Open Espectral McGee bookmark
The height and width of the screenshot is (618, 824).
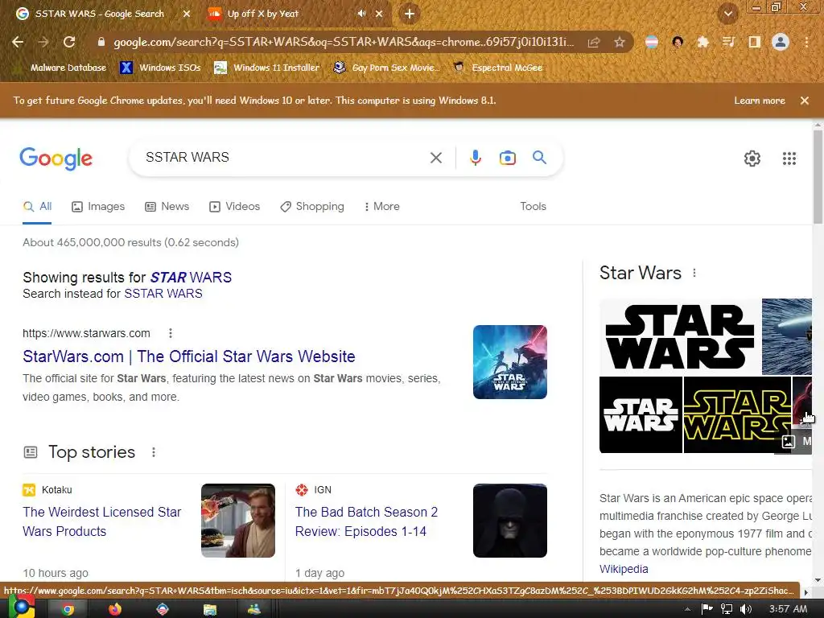click(498, 68)
